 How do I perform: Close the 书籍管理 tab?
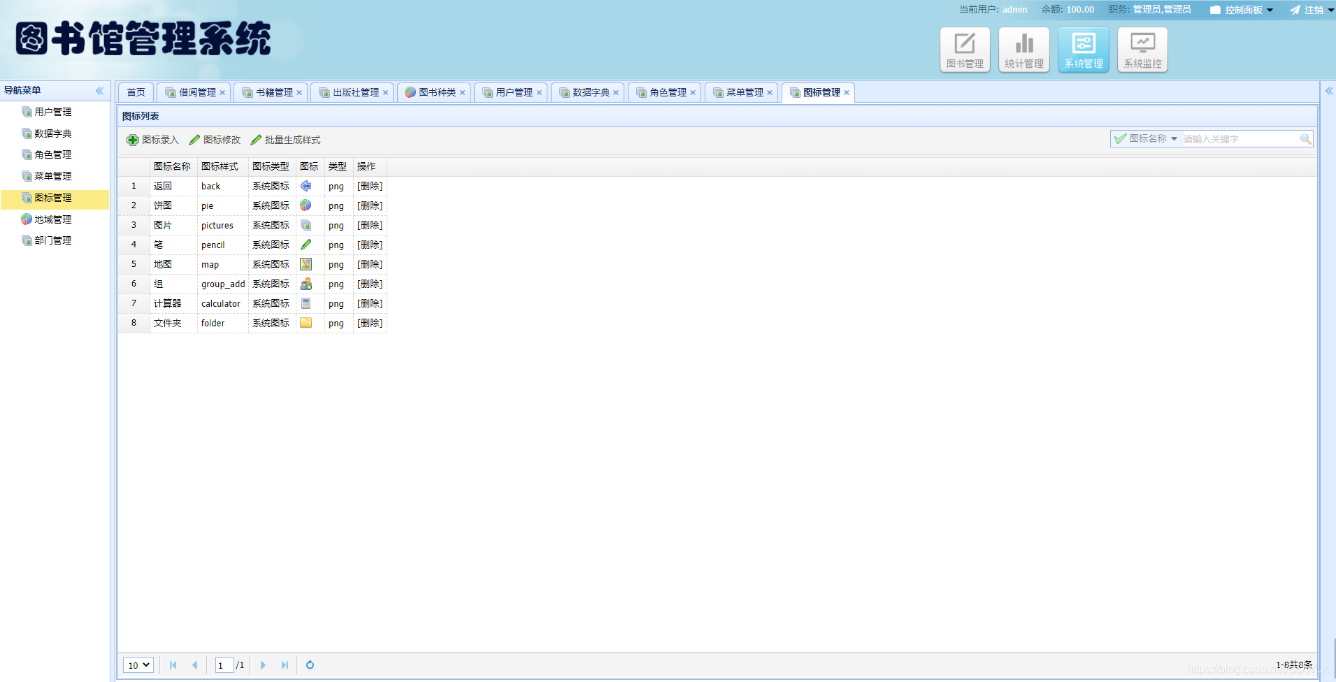pos(299,92)
